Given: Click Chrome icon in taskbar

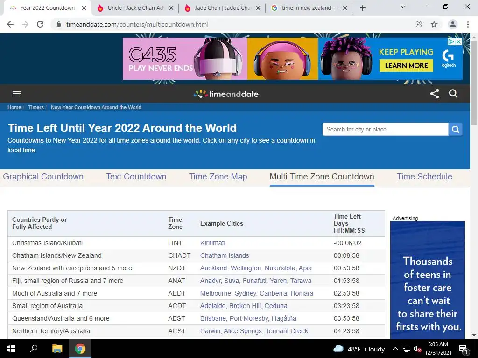Looking at the screenshot, I should click(80, 349).
